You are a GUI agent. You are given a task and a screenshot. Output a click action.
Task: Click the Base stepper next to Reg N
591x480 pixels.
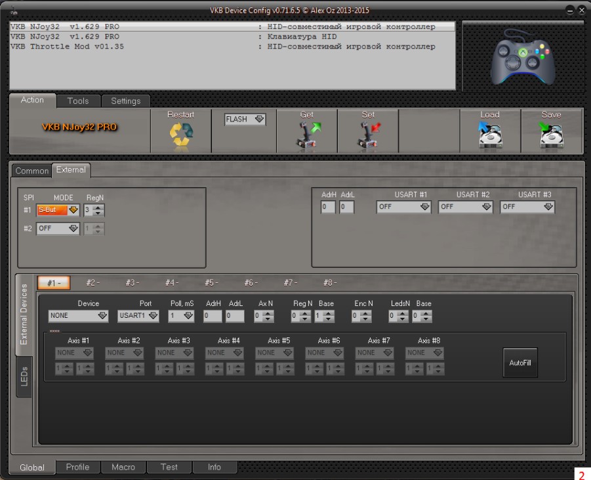tap(324, 316)
